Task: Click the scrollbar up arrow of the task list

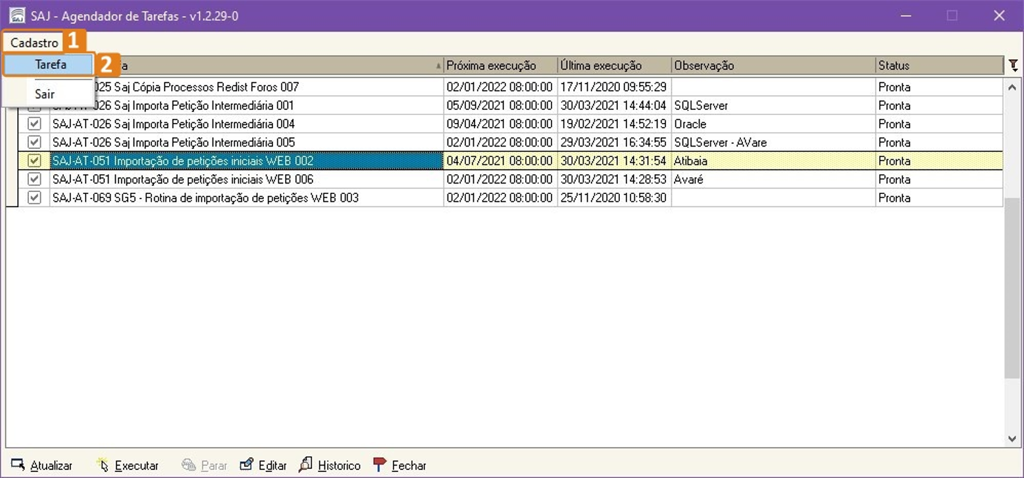Action: point(1012,87)
